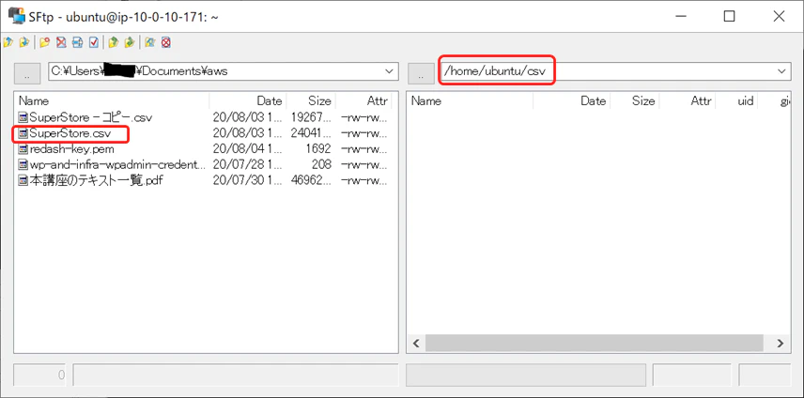This screenshot has height=398, width=804.
Task: Click the local parent directory '..' button
Action: tap(27, 73)
